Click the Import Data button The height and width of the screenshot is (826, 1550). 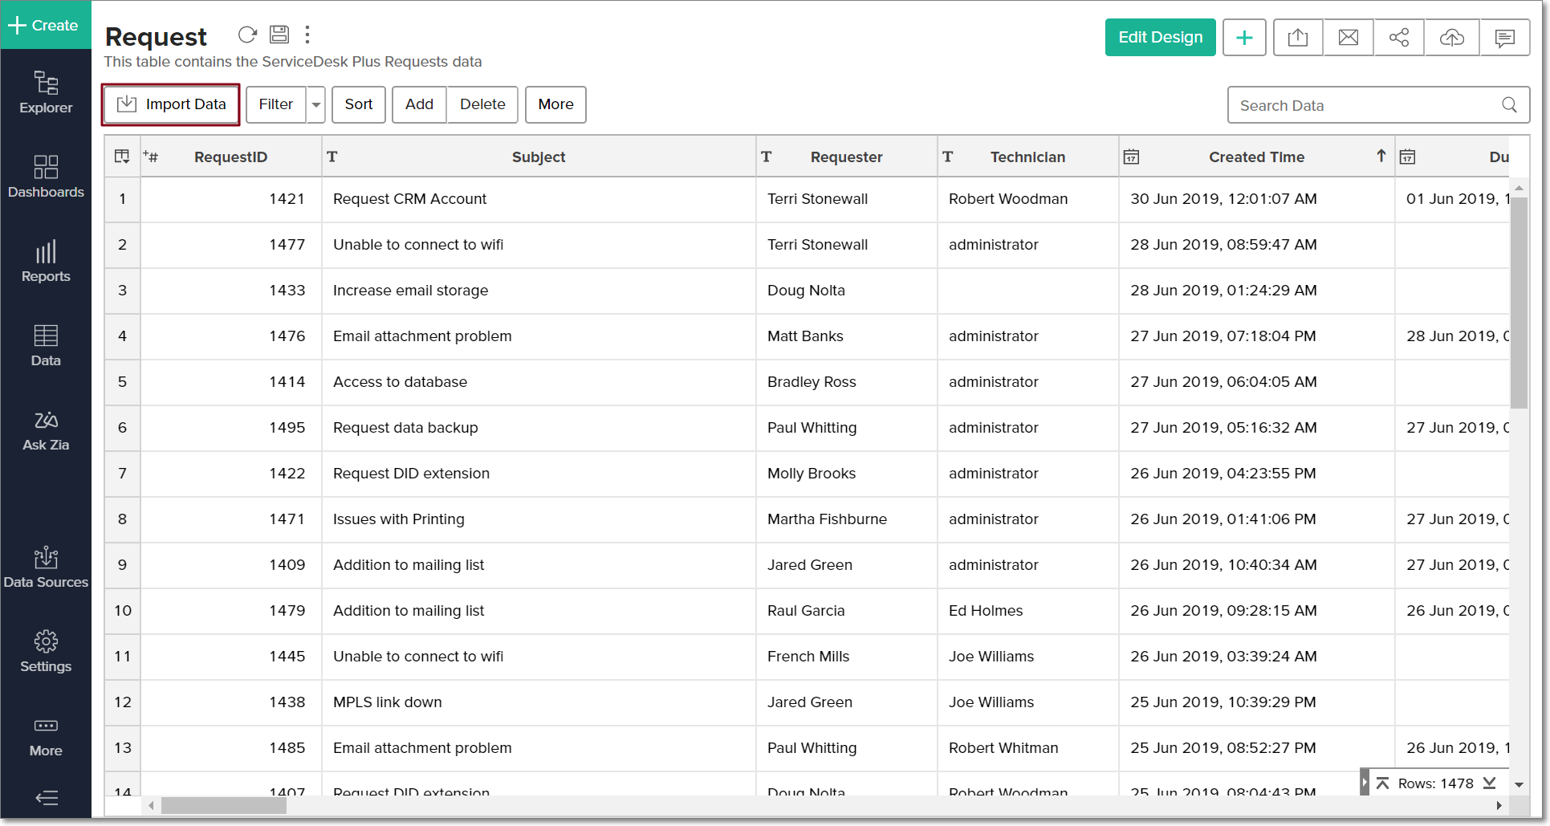(171, 104)
